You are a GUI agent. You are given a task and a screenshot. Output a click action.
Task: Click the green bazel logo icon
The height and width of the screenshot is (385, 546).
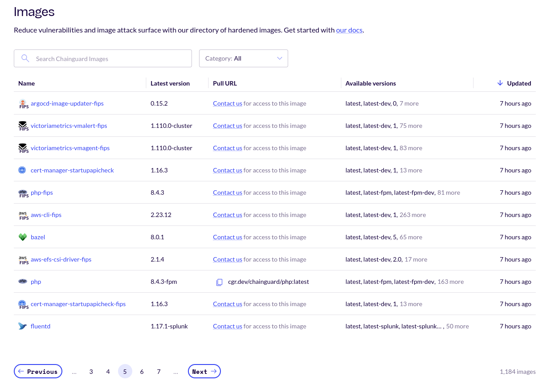pyautogui.click(x=23, y=237)
